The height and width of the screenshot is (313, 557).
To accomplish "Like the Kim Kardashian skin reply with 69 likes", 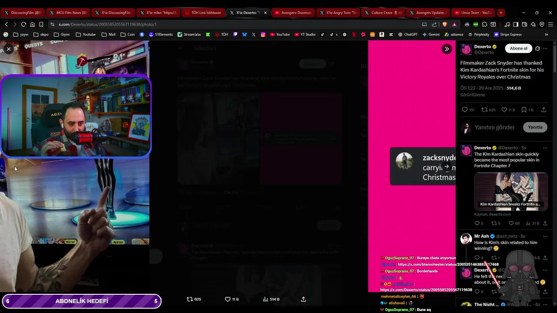I will (514, 223).
